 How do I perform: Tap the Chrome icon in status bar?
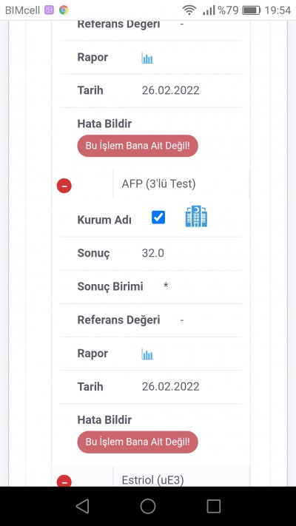coord(64,10)
